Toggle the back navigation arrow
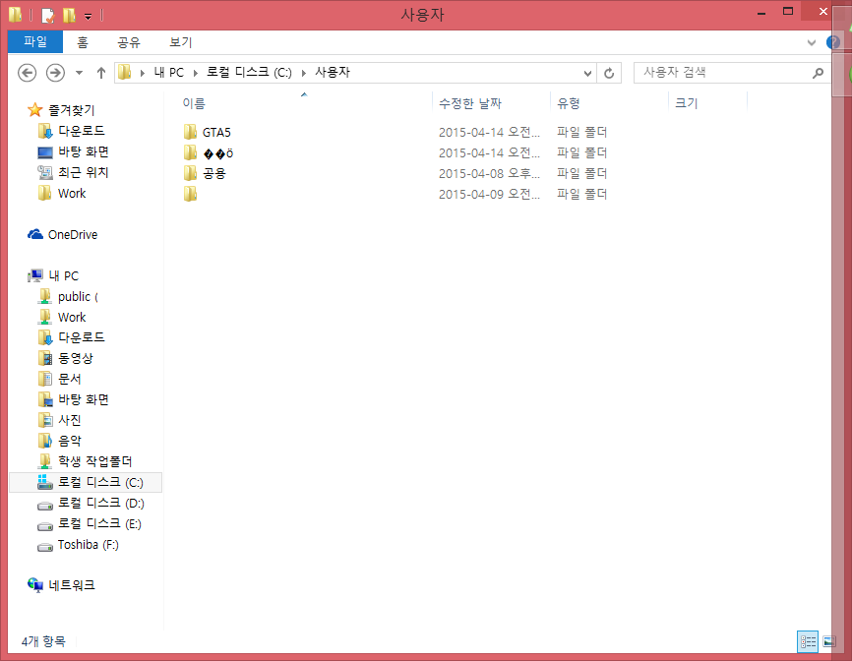Viewport: 852px width, 661px height. pos(27,73)
